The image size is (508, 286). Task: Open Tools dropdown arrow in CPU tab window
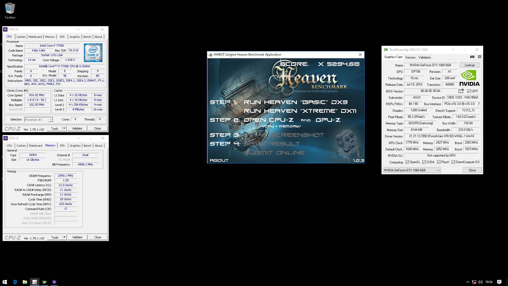pos(64,128)
